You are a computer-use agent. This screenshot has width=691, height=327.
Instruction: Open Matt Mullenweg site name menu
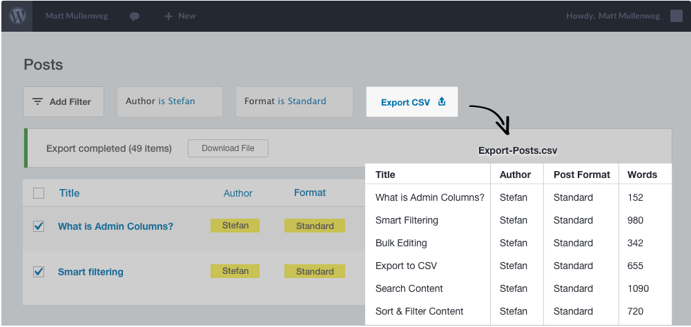click(77, 16)
